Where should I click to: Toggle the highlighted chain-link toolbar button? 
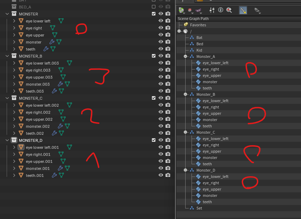click(x=243, y=10)
